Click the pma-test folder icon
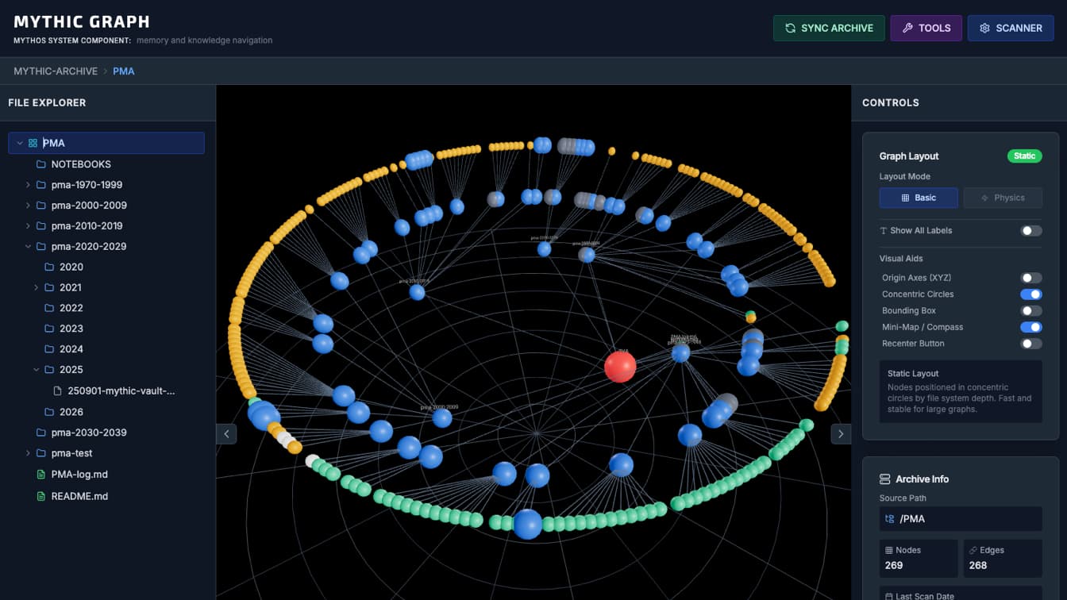1067x600 pixels. (x=41, y=453)
